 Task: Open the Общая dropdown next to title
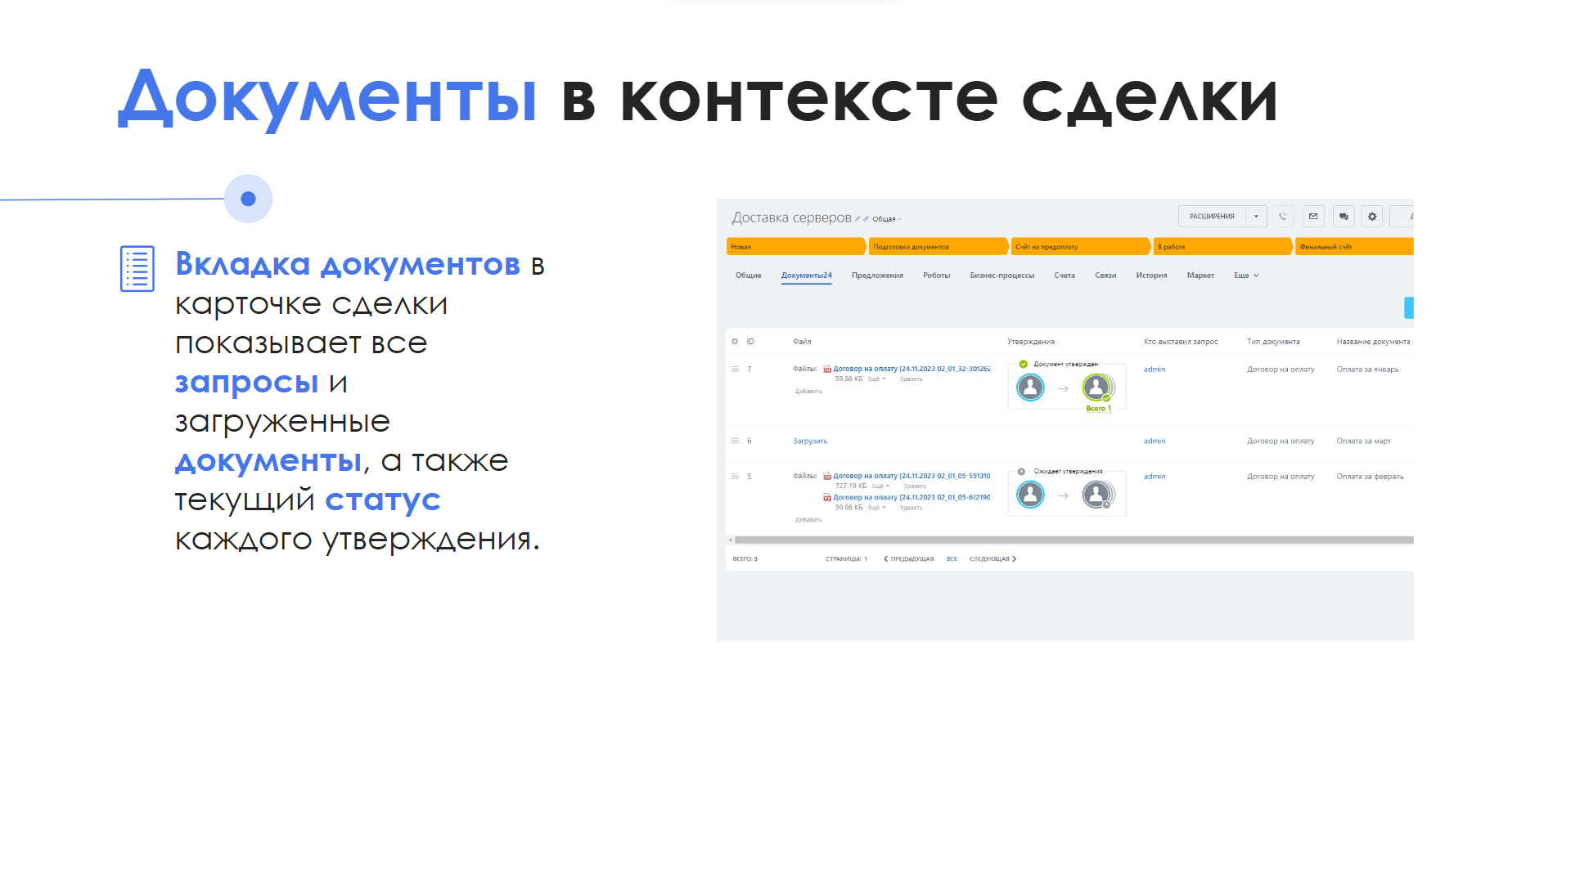click(885, 219)
